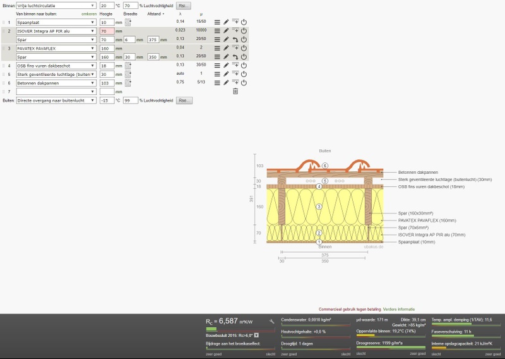Open the Bouwbesluit 2015 requirement dropdown arrow
Viewport: 505px width, 359px height.
click(x=256, y=336)
